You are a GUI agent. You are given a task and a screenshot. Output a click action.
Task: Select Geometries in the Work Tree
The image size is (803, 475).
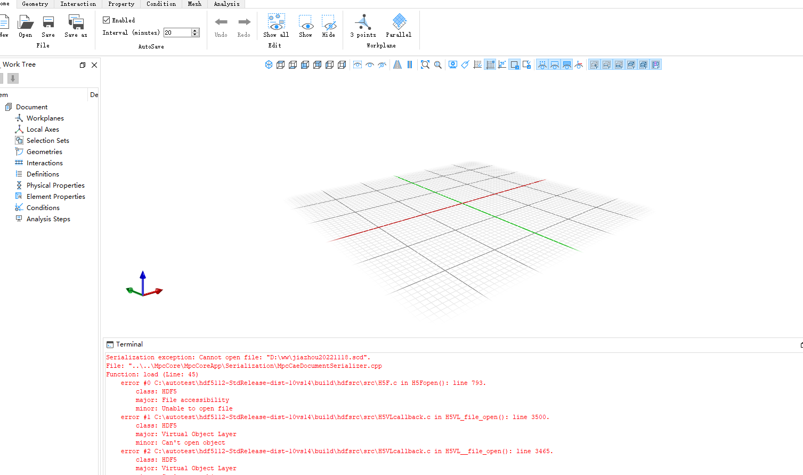click(44, 152)
